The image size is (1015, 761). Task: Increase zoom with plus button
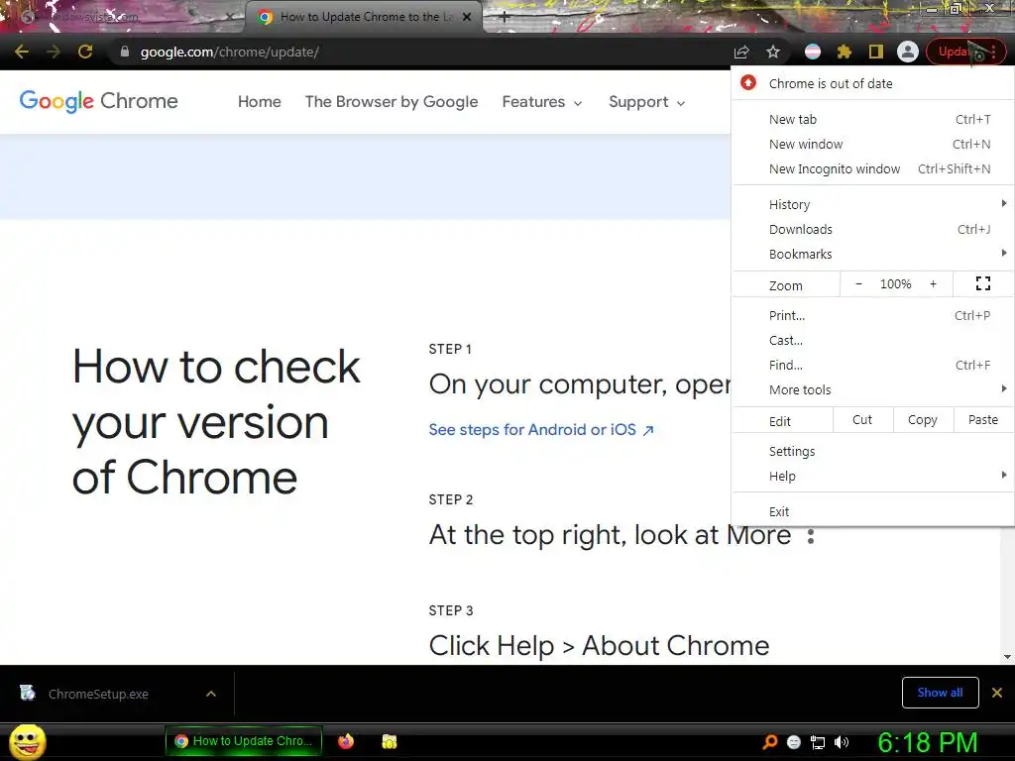coord(933,284)
